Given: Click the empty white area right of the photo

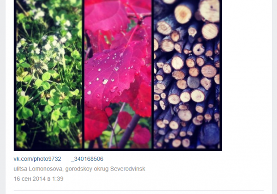Looking at the screenshot, I should click(247, 75).
